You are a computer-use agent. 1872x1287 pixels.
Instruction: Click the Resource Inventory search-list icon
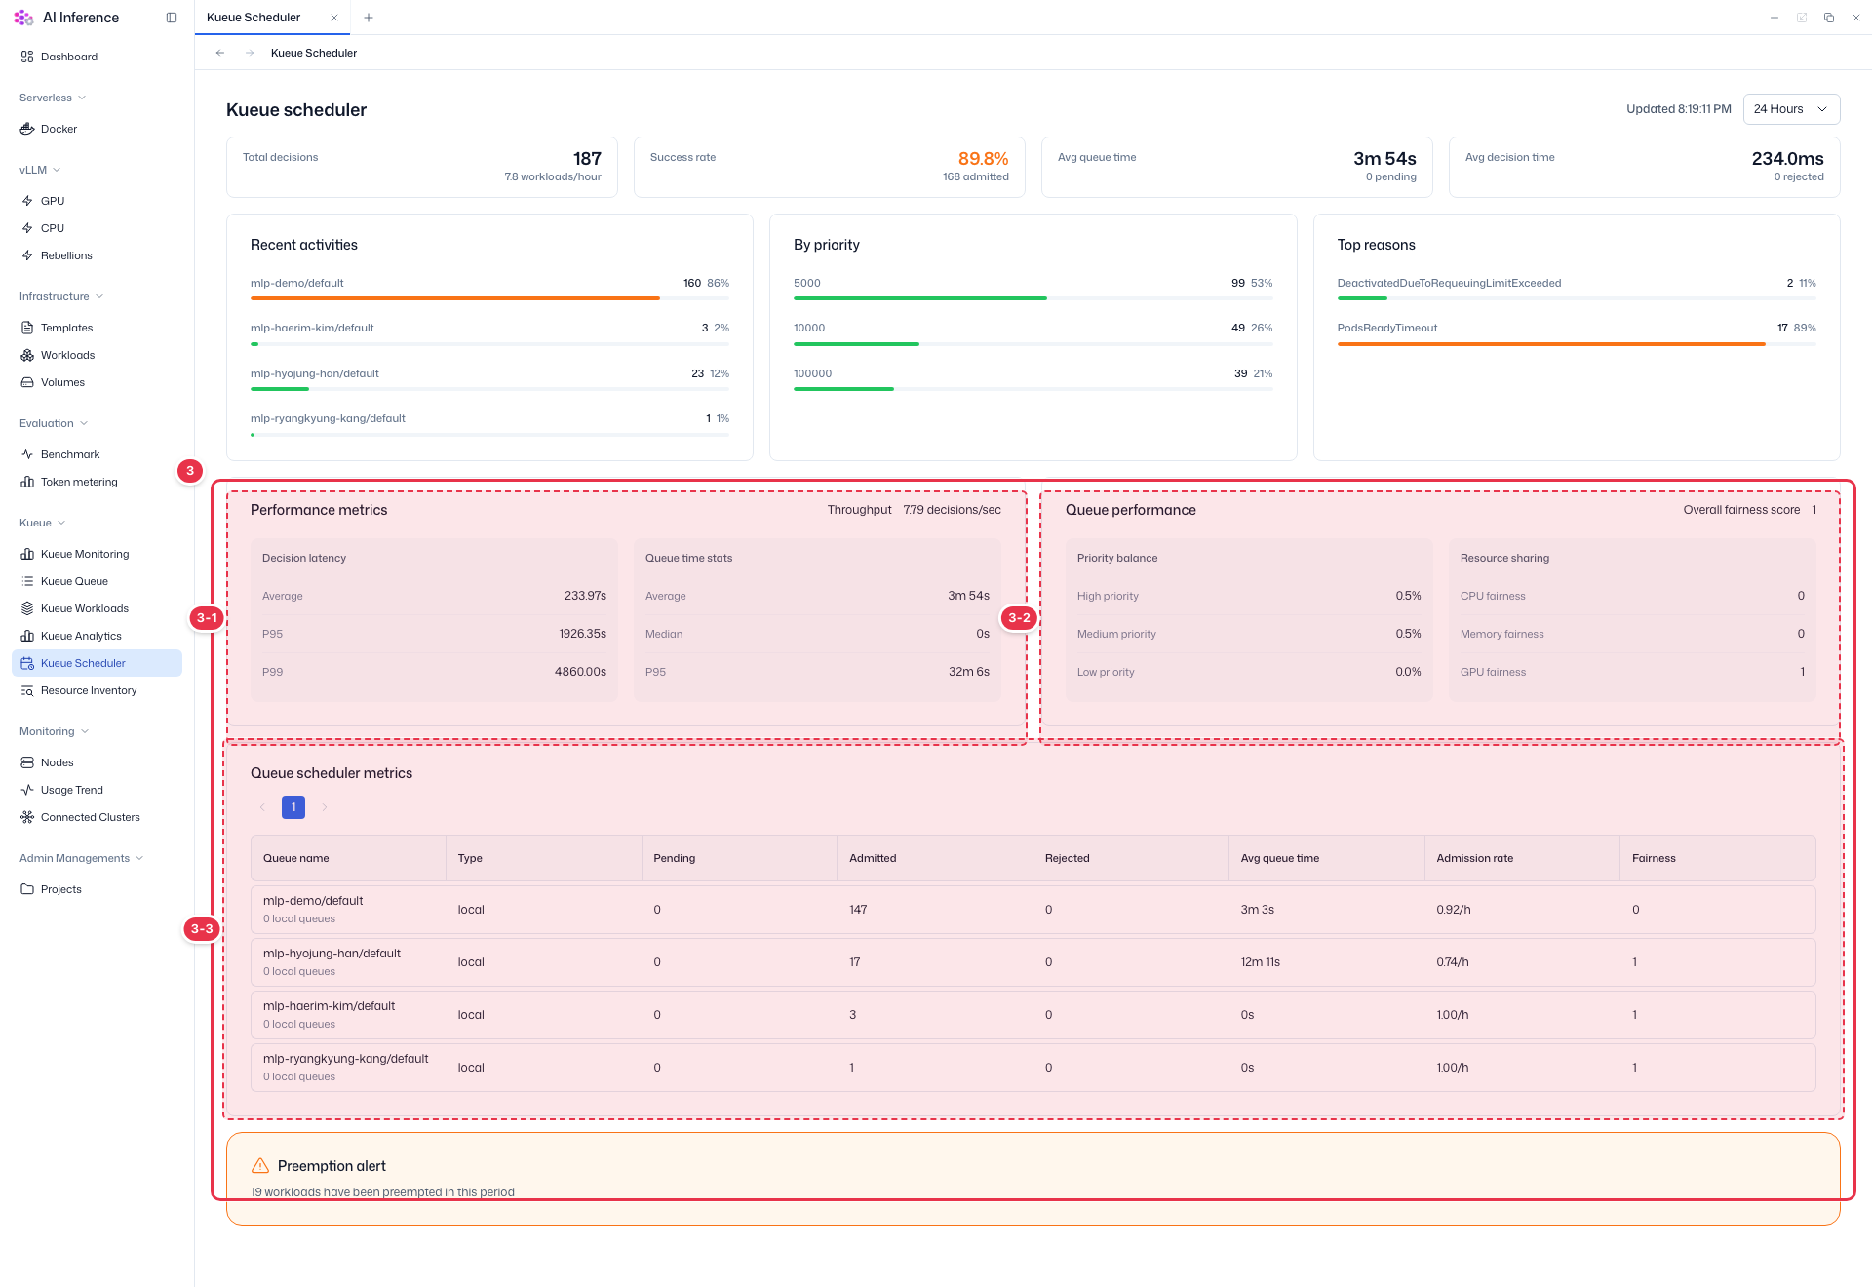(x=27, y=690)
